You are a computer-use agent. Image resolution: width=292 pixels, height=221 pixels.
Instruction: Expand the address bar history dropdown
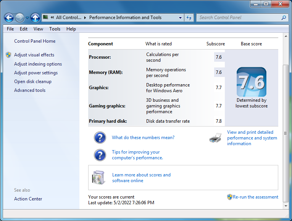coord(181,18)
